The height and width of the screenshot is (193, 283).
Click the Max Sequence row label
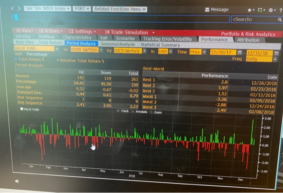(30, 98)
